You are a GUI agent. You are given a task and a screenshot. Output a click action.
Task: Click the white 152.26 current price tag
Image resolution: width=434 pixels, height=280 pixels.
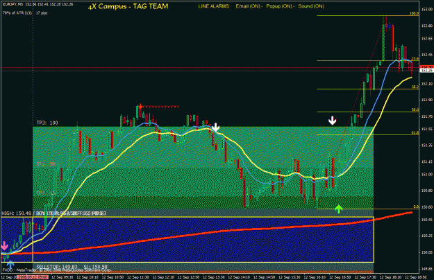[x=426, y=71]
